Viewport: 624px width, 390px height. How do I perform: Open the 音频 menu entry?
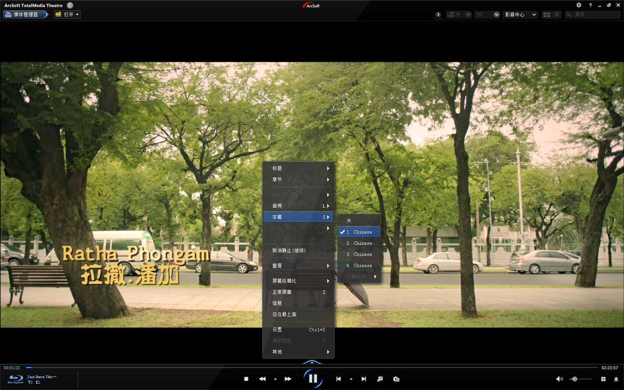click(x=298, y=206)
